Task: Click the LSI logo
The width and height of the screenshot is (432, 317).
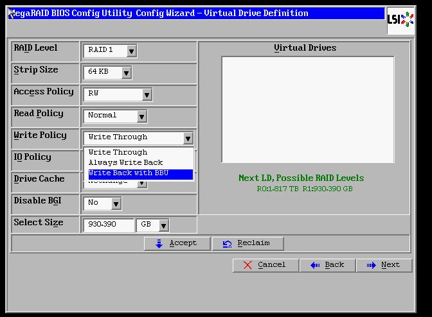Action: tap(401, 21)
